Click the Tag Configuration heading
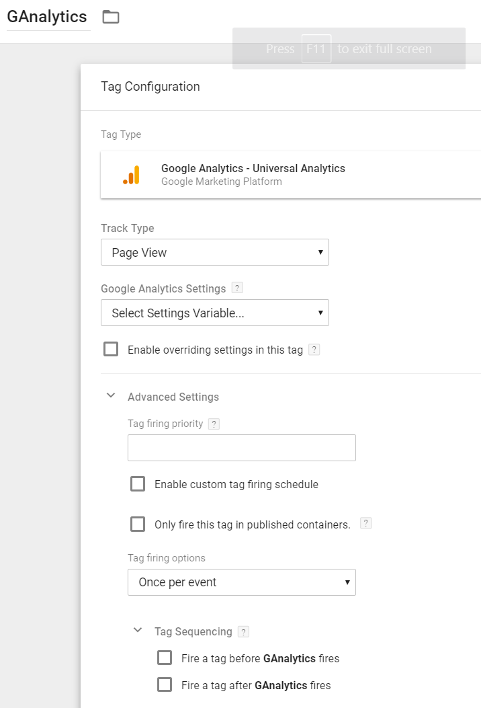Image resolution: width=481 pixels, height=708 pixels. pyautogui.click(x=150, y=87)
